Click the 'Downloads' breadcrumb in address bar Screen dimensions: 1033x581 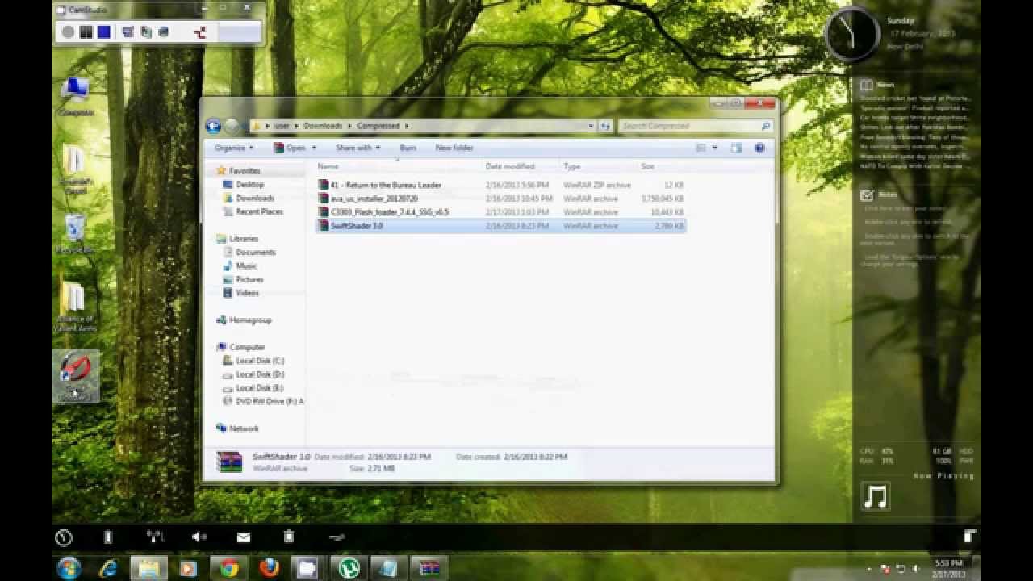point(323,126)
